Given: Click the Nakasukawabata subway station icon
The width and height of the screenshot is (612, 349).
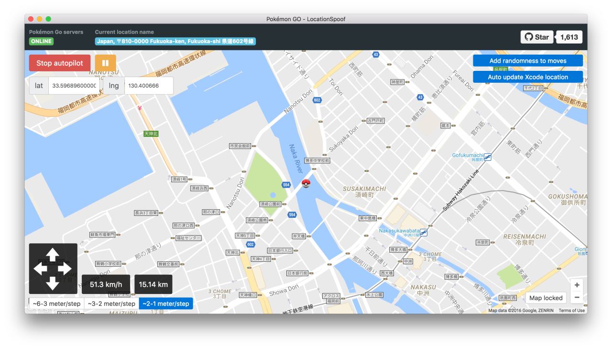Looking at the screenshot, I should pyautogui.click(x=423, y=232).
